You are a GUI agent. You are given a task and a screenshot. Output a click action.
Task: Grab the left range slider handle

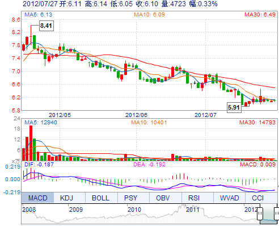tap(260, 214)
